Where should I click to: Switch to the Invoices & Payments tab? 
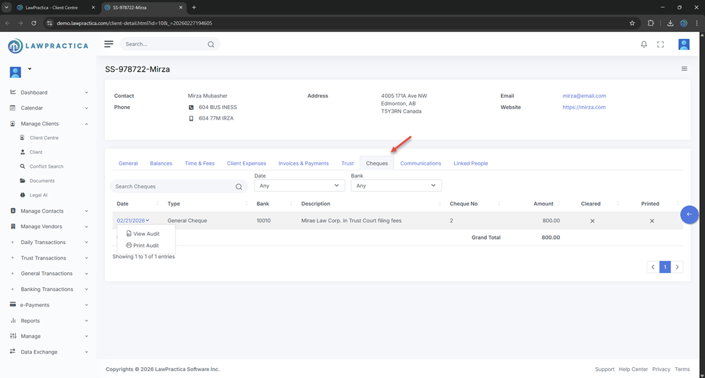[x=303, y=163]
